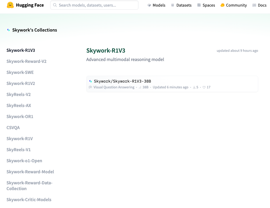This screenshot has width=270, height=208.
Task: Open the Datasets page from navbar
Action: (181, 5)
